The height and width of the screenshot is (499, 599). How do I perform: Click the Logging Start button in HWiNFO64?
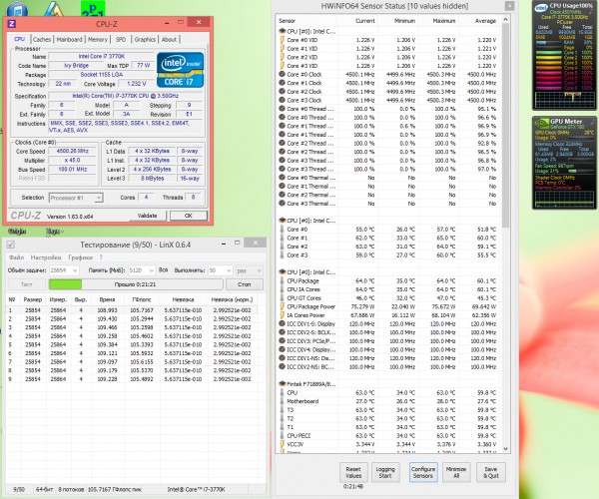(385, 472)
